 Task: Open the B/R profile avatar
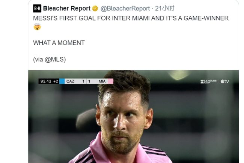click(x=37, y=8)
